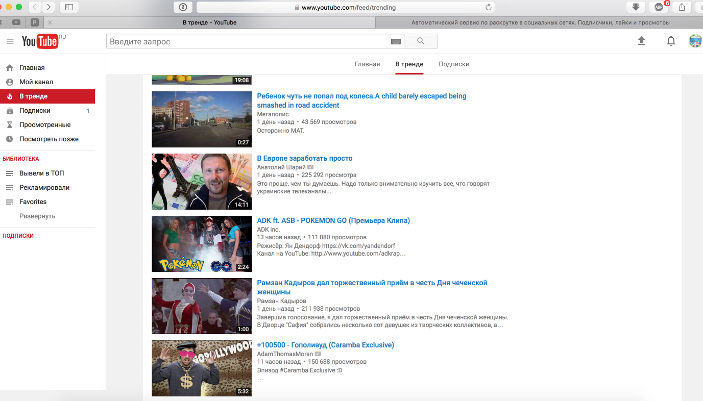Switch to the Главная tab above the feed
Screen dimensions: 703x401
point(368,64)
